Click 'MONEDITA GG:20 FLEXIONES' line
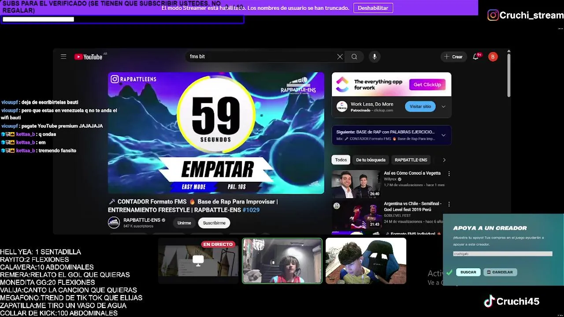This screenshot has width=564, height=317. click(x=48, y=282)
